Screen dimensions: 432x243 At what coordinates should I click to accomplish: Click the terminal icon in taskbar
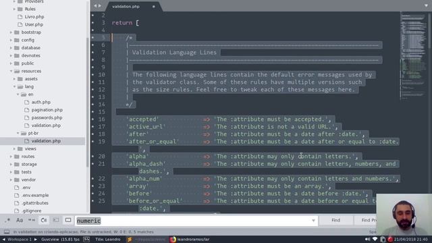86,239
